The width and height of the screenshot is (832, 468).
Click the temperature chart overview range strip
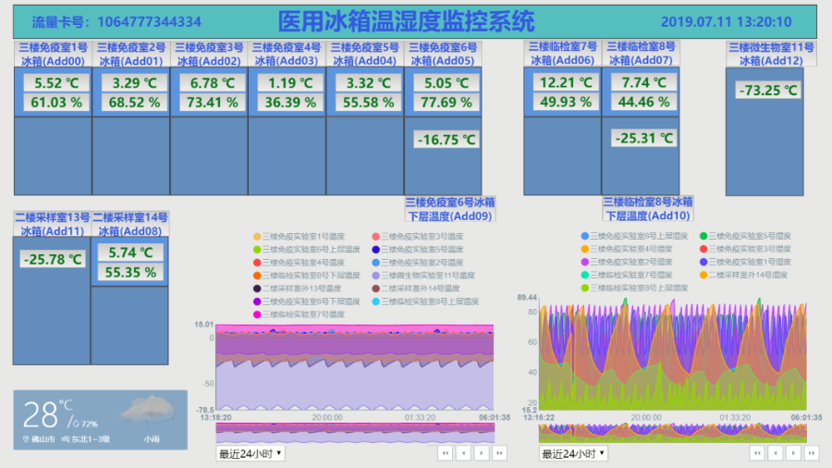click(x=355, y=433)
